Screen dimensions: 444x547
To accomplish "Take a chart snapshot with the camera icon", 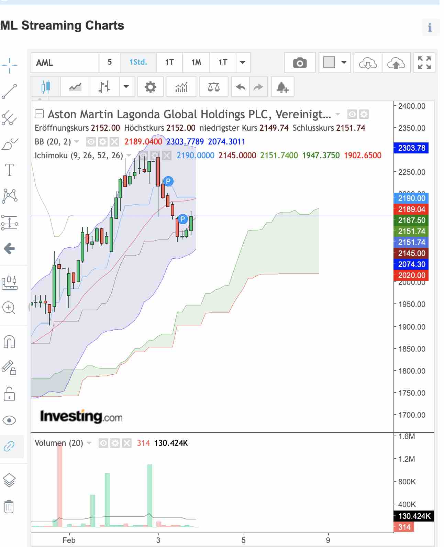I will [x=300, y=63].
